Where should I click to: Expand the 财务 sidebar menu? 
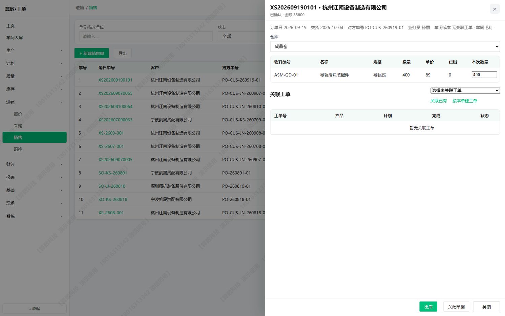tap(34, 164)
